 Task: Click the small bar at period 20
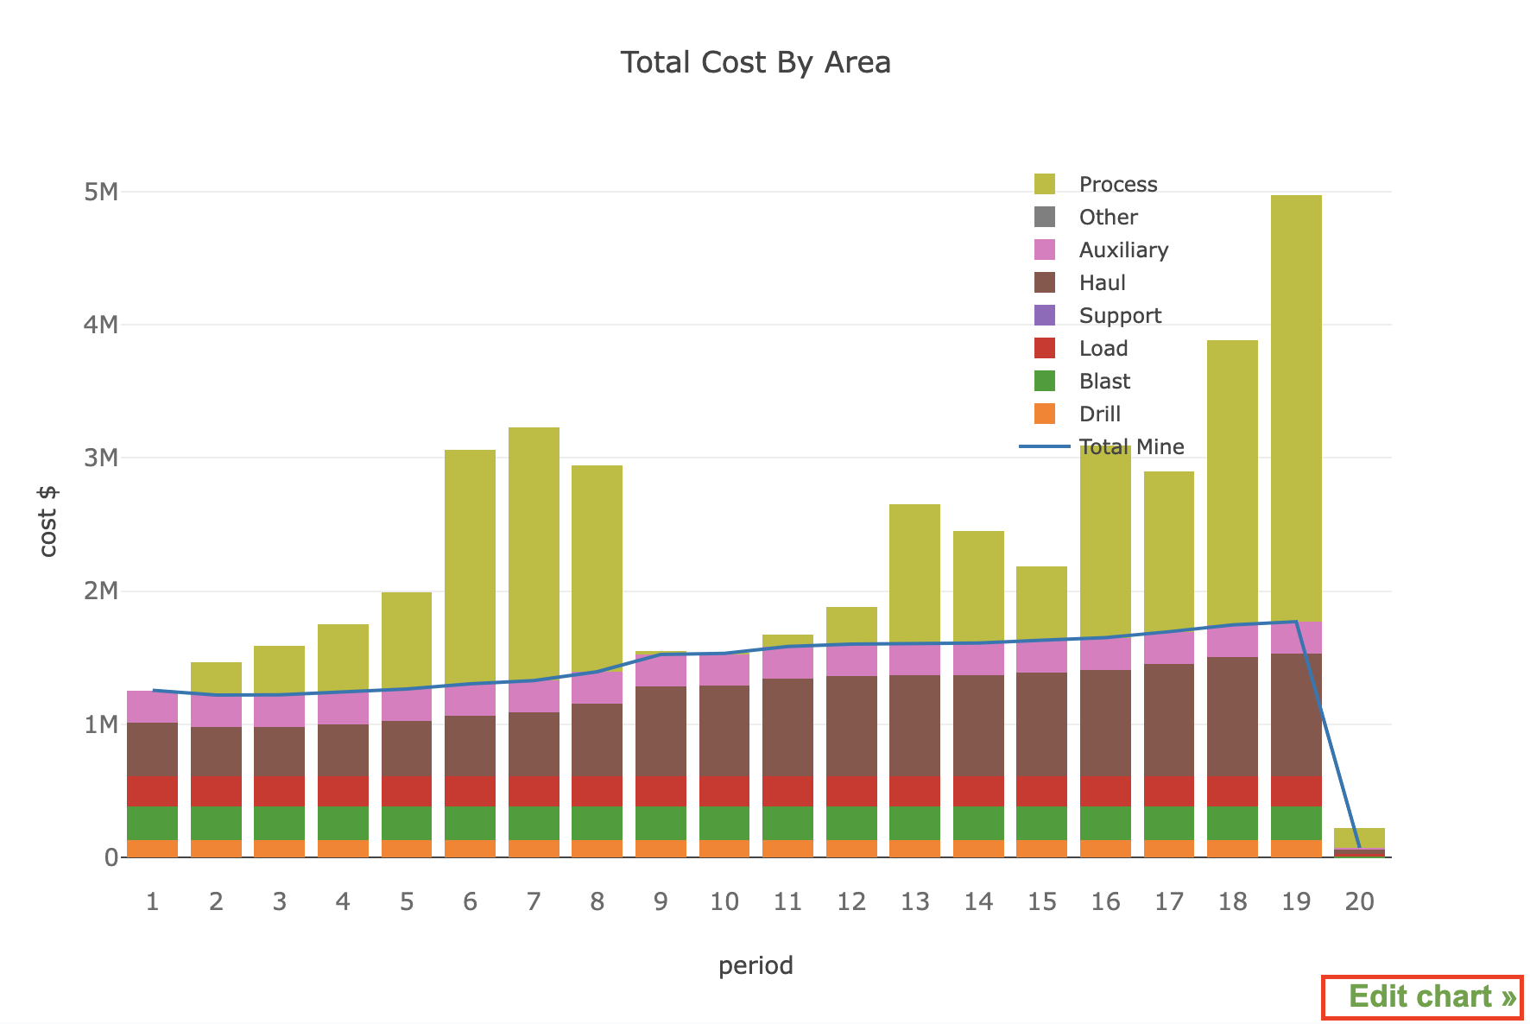pos(1359,838)
